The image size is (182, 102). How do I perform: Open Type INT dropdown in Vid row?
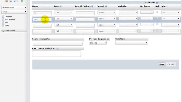click(64, 19)
